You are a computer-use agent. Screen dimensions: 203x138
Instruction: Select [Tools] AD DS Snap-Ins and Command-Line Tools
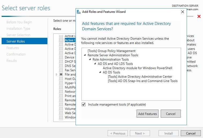tap(143, 81)
